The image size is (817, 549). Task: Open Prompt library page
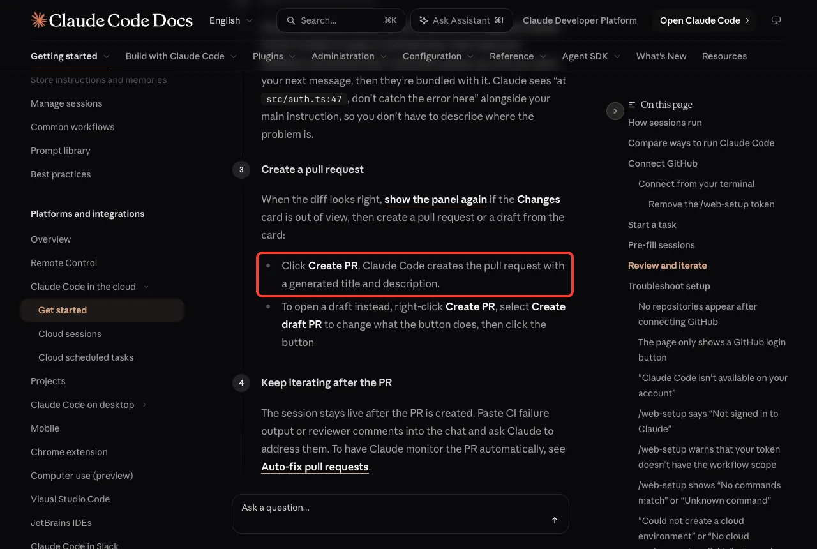61,151
